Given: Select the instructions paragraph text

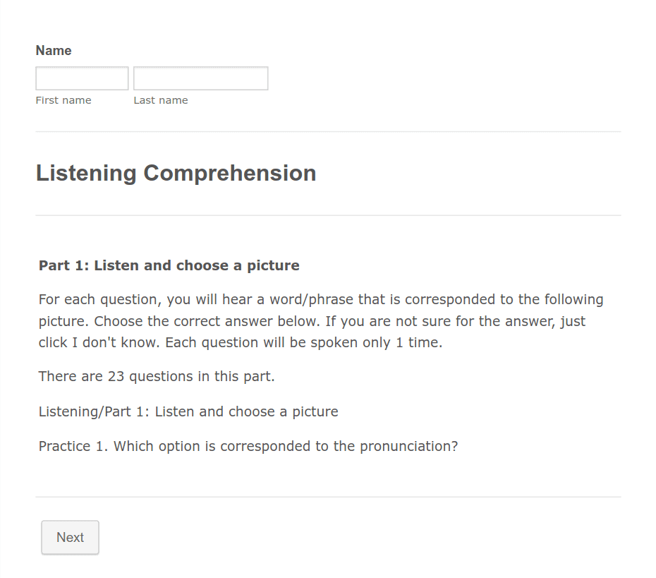Looking at the screenshot, I should click(x=321, y=320).
